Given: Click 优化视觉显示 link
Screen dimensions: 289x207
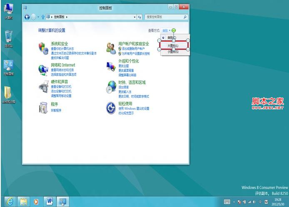Looking at the screenshot, I should click(126, 113).
